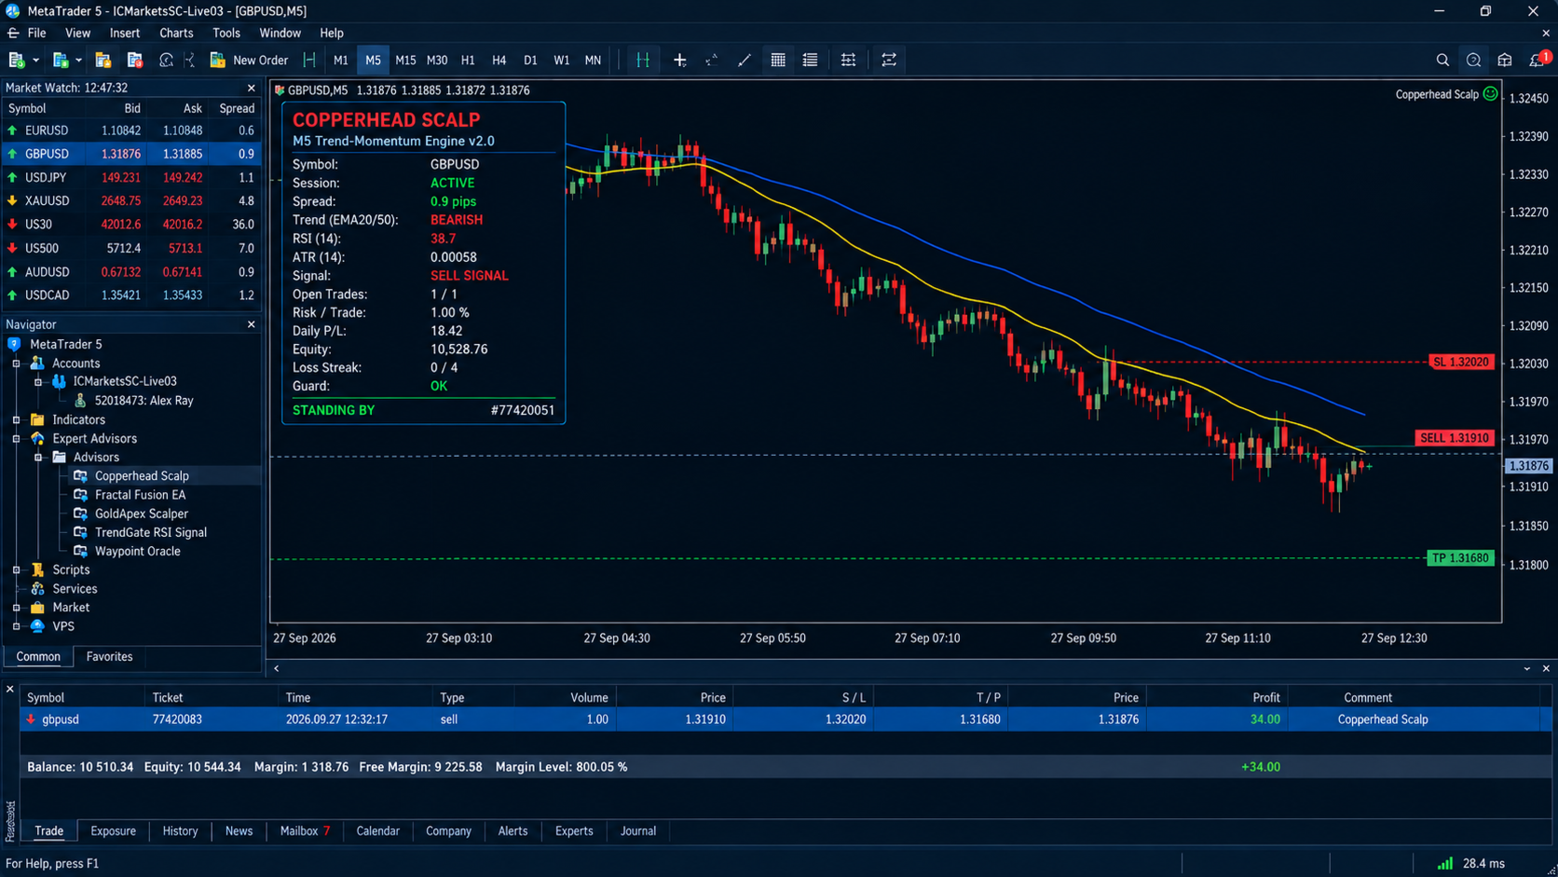The image size is (1558, 877).
Task: Switch chart timeframe to H1
Action: pyautogui.click(x=468, y=60)
